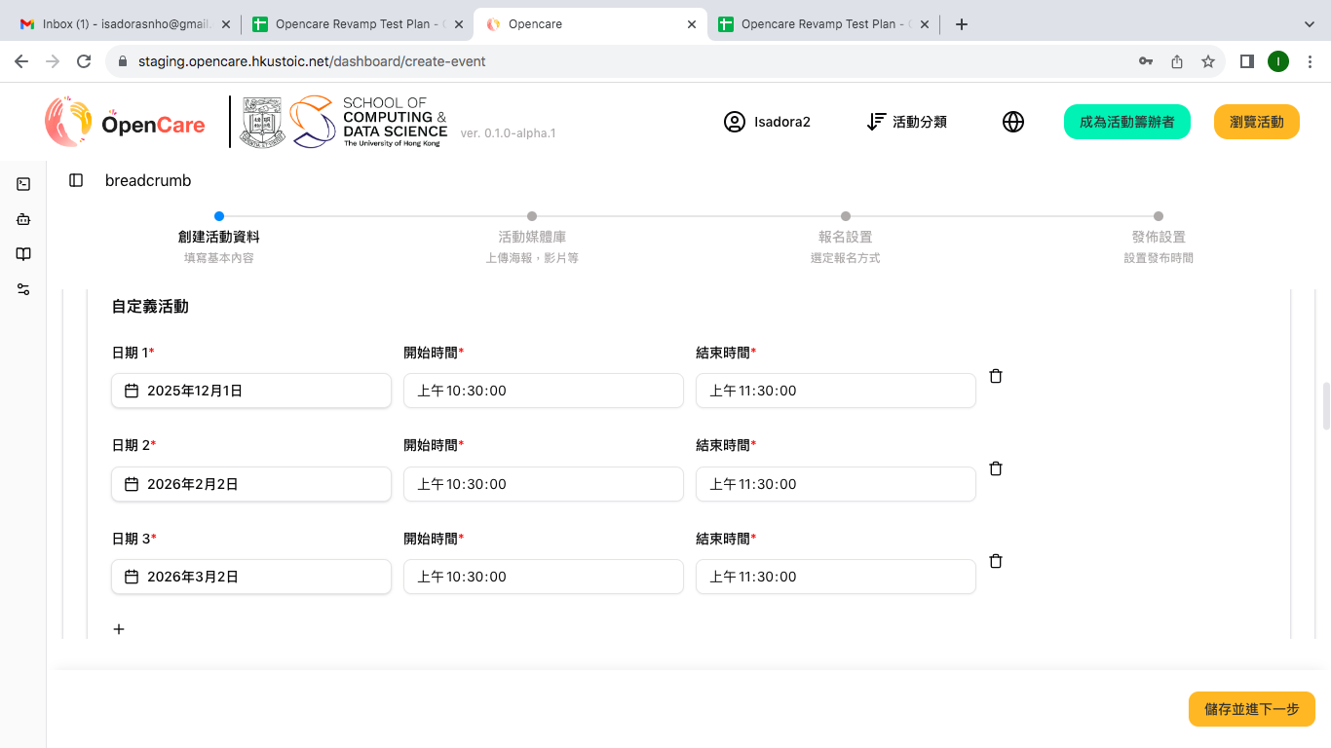The image size is (1331, 748).
Task: Remove the 日期 2 row via trash icon
Action: (x=996, y=468)
